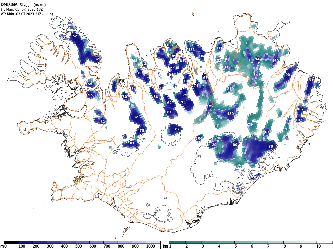333x249 pixels.
Task: Click visibility value '75' on the map
Action: pyautogui.click(x=142, y=131)
